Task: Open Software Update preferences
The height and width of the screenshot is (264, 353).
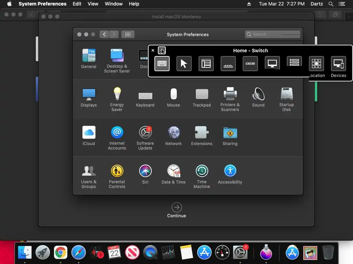Action: [x=145, y=138]
